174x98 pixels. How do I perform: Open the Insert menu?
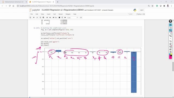click(x=49, y=14)
